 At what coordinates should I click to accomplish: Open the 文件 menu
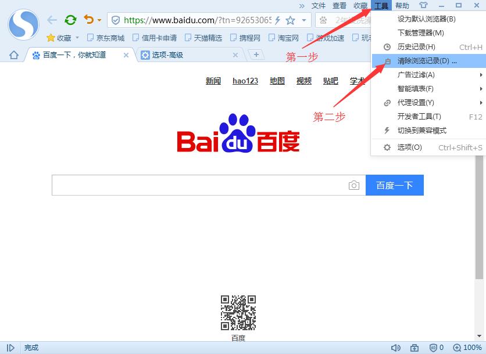[319, 6]
